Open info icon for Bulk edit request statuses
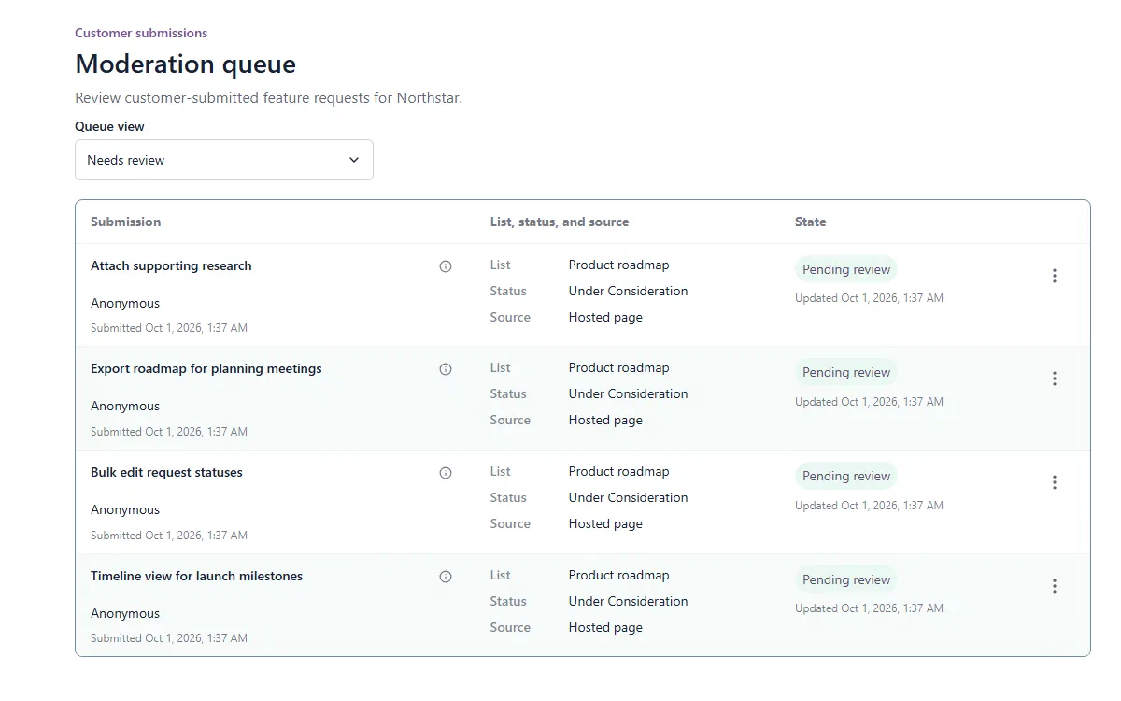The width and height of the screenshot is (1121, 701). (x=446, y=473)
